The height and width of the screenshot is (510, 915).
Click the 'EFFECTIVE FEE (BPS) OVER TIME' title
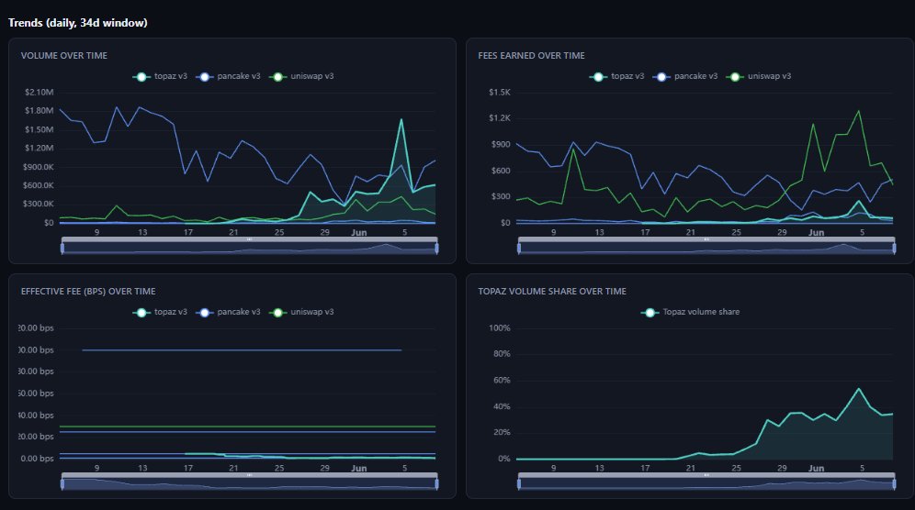(x=88, y=292)
